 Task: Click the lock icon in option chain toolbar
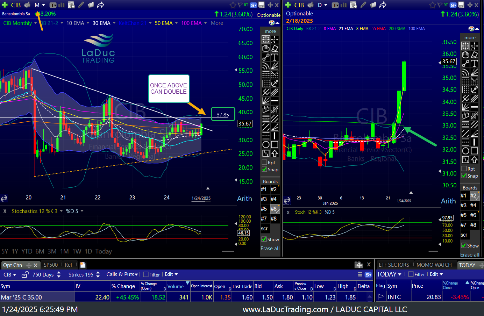tap(25, 275)
